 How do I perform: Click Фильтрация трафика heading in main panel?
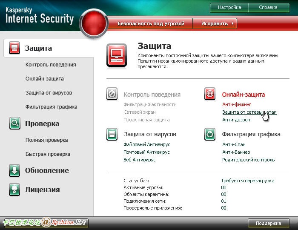pos(251,134)
